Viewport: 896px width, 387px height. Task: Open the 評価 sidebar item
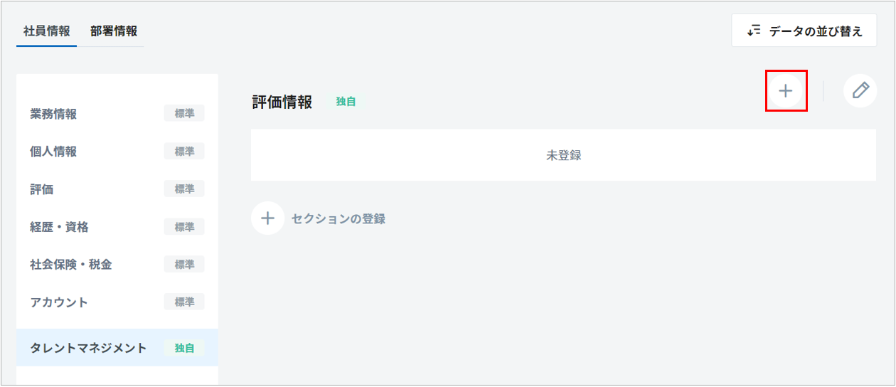point(42,189)
